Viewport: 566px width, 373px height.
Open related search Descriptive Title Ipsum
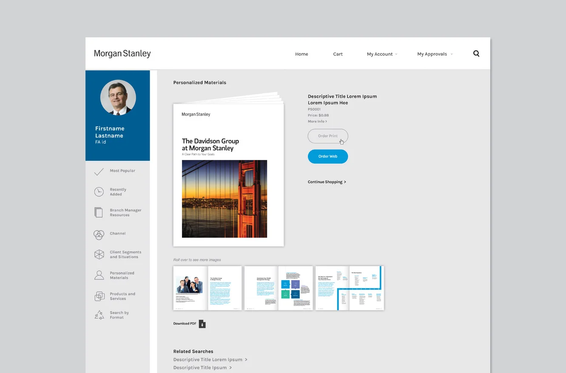click(202, 368)
